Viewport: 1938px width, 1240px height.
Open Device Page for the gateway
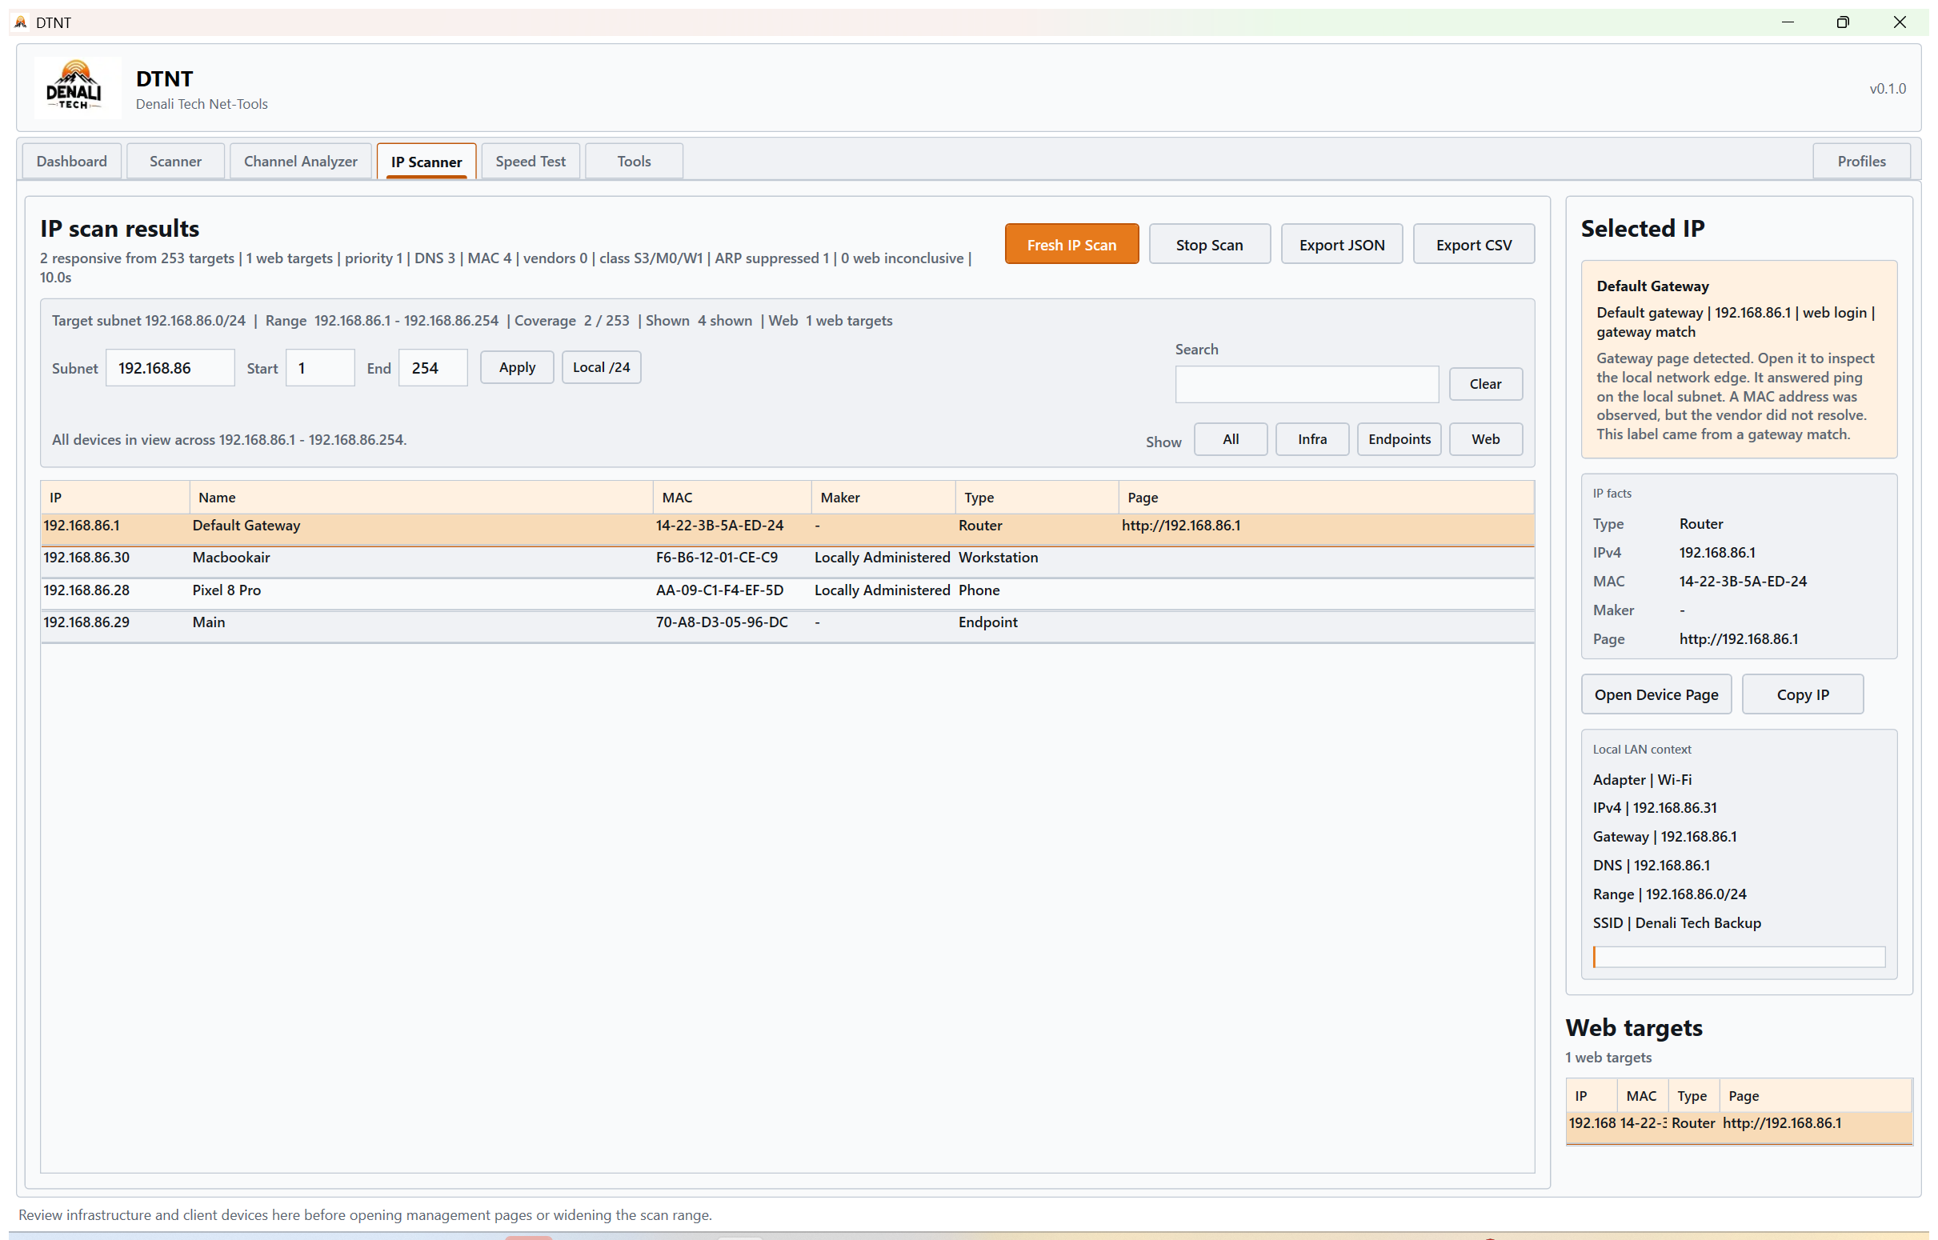[1656, 694]
